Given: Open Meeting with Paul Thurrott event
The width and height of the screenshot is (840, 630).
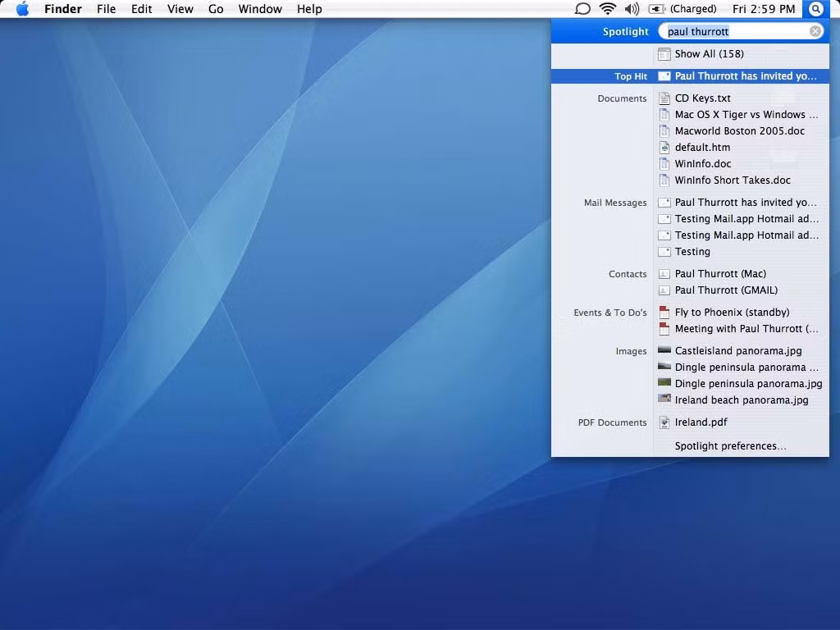Looking at the screenshot, I should [x=747, y=328].
